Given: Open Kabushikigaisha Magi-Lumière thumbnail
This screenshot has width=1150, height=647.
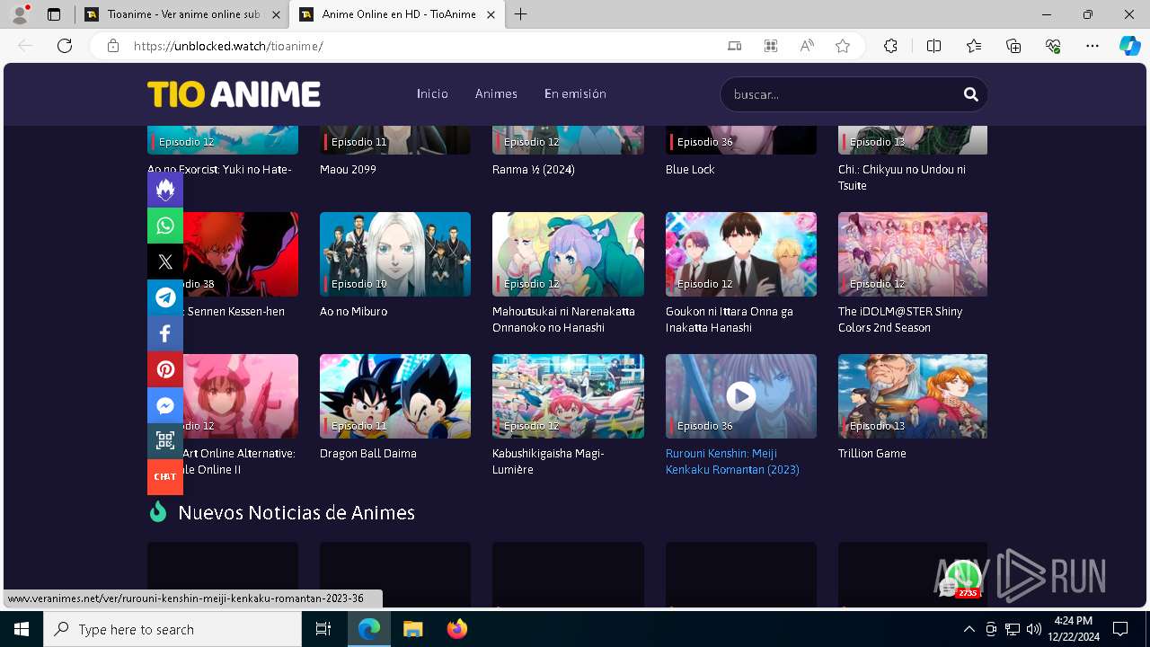Looking at the screenshot, I should point(568,396).
